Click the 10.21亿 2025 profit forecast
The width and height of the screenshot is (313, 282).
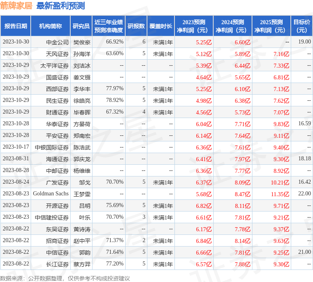point(280,182)
